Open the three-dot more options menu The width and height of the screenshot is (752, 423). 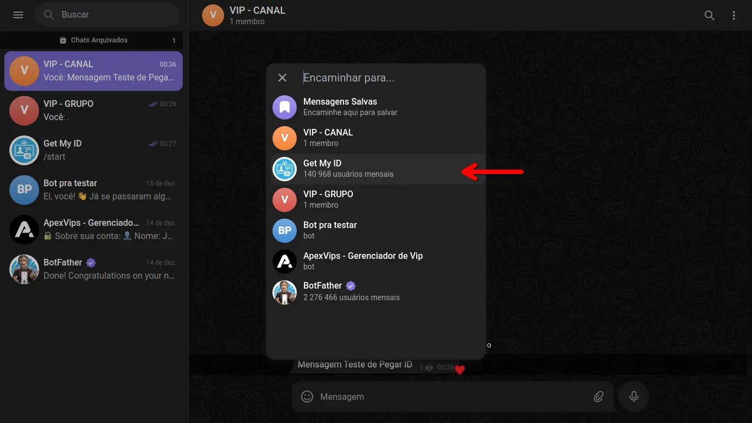pyautogui.click(x=734, y=15)
